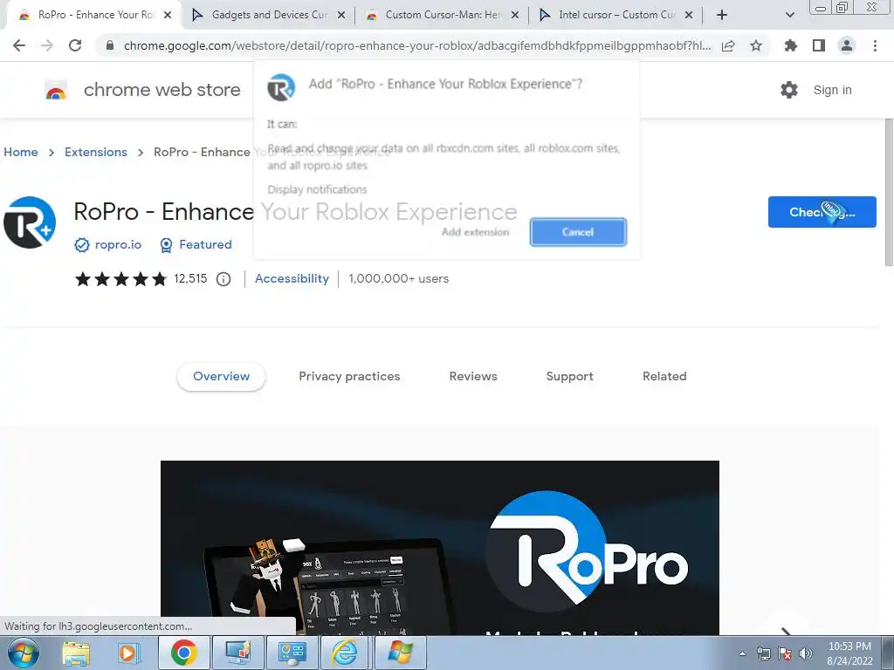Select the Overview tab

click(x=221, y=377)
